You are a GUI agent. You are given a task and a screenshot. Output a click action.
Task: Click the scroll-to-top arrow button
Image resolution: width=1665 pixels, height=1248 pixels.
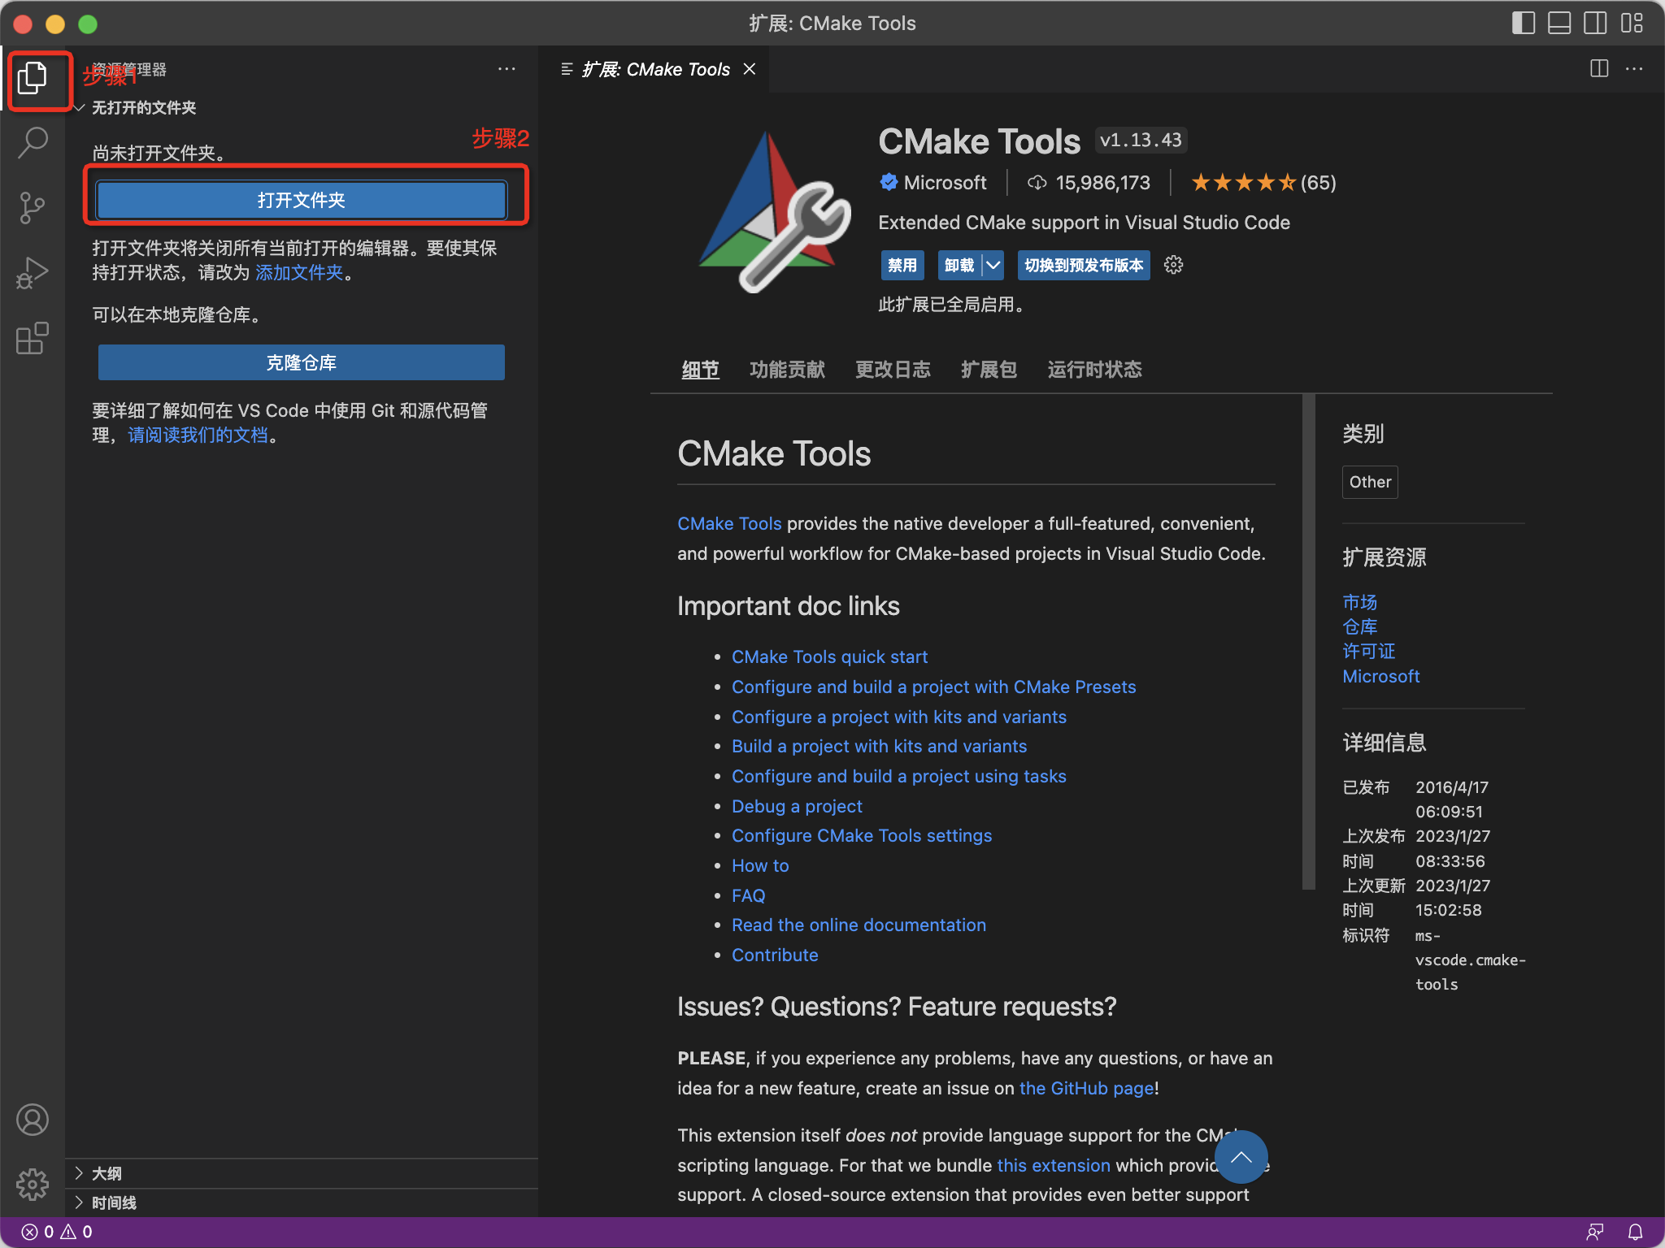coord(1241,1157)
